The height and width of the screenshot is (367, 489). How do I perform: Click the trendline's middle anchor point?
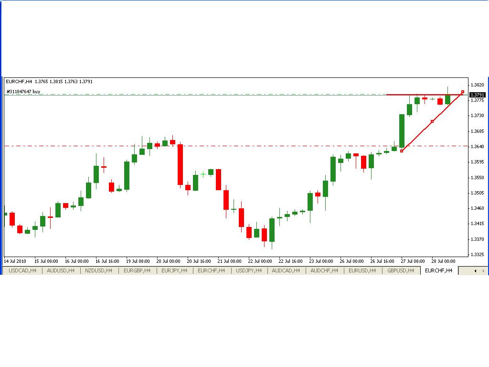coord(432,121)
